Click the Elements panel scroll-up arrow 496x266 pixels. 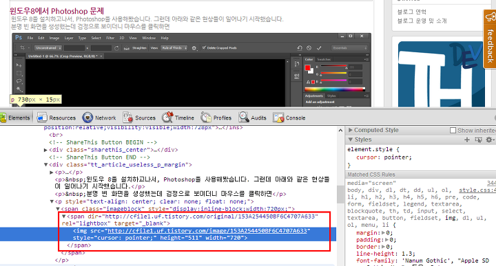pos(340,130)
